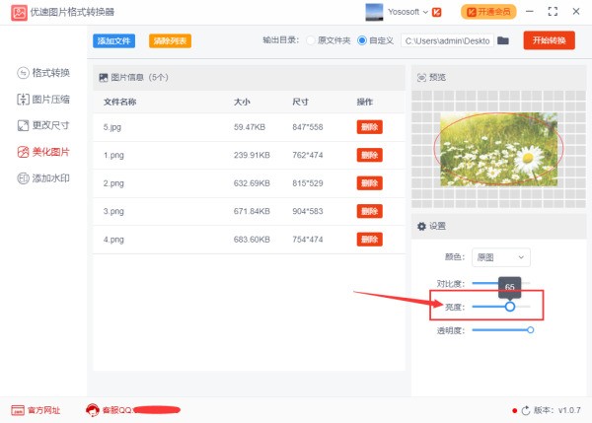Open the 添加水印 watermark tool
This screenshot has width=592, height=423.
[x=44, y=178]
